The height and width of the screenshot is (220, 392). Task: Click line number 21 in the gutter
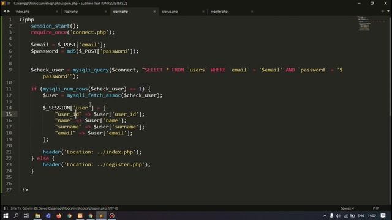[x=9, y=152]
